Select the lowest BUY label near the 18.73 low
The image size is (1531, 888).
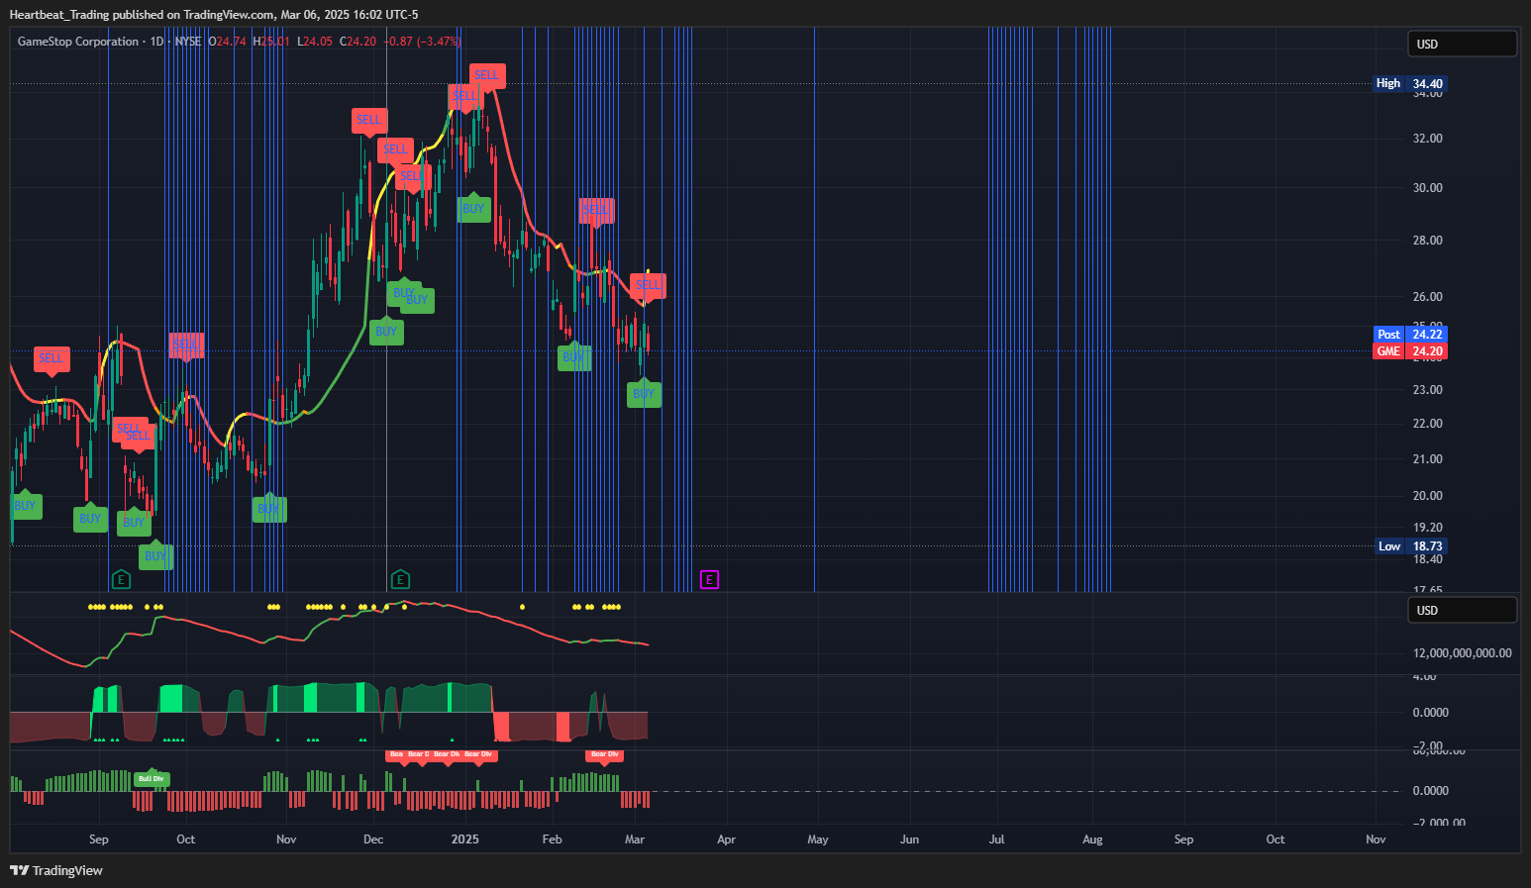click(155, 556)
